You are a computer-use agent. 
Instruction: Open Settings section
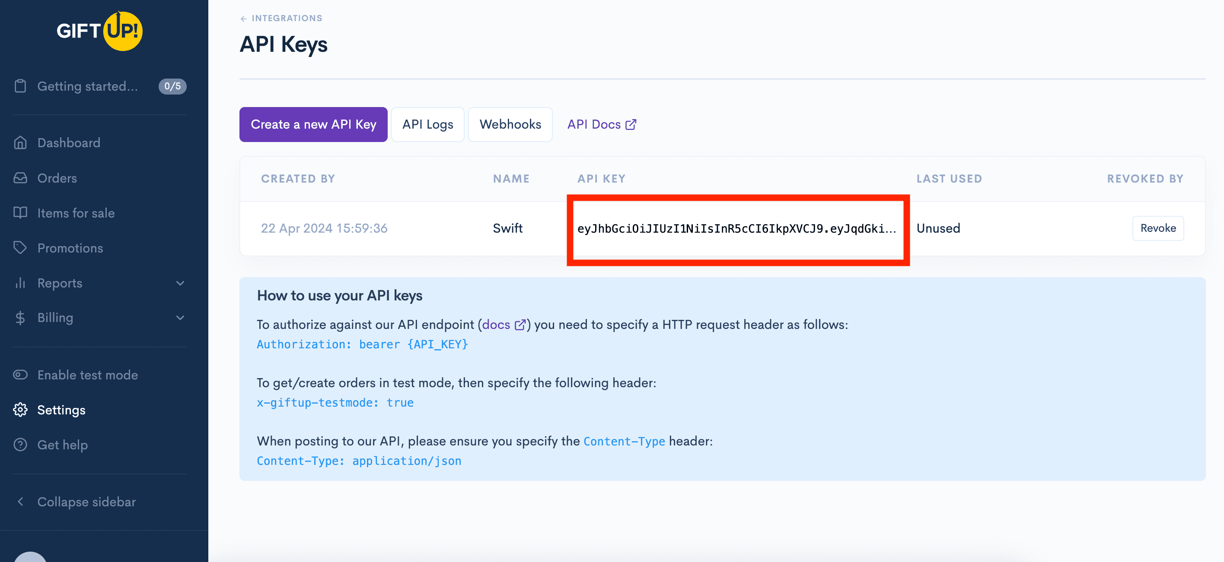(x=62, y=409)
